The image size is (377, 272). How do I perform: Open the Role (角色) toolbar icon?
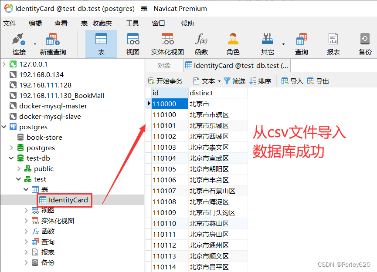pos(233,44)
